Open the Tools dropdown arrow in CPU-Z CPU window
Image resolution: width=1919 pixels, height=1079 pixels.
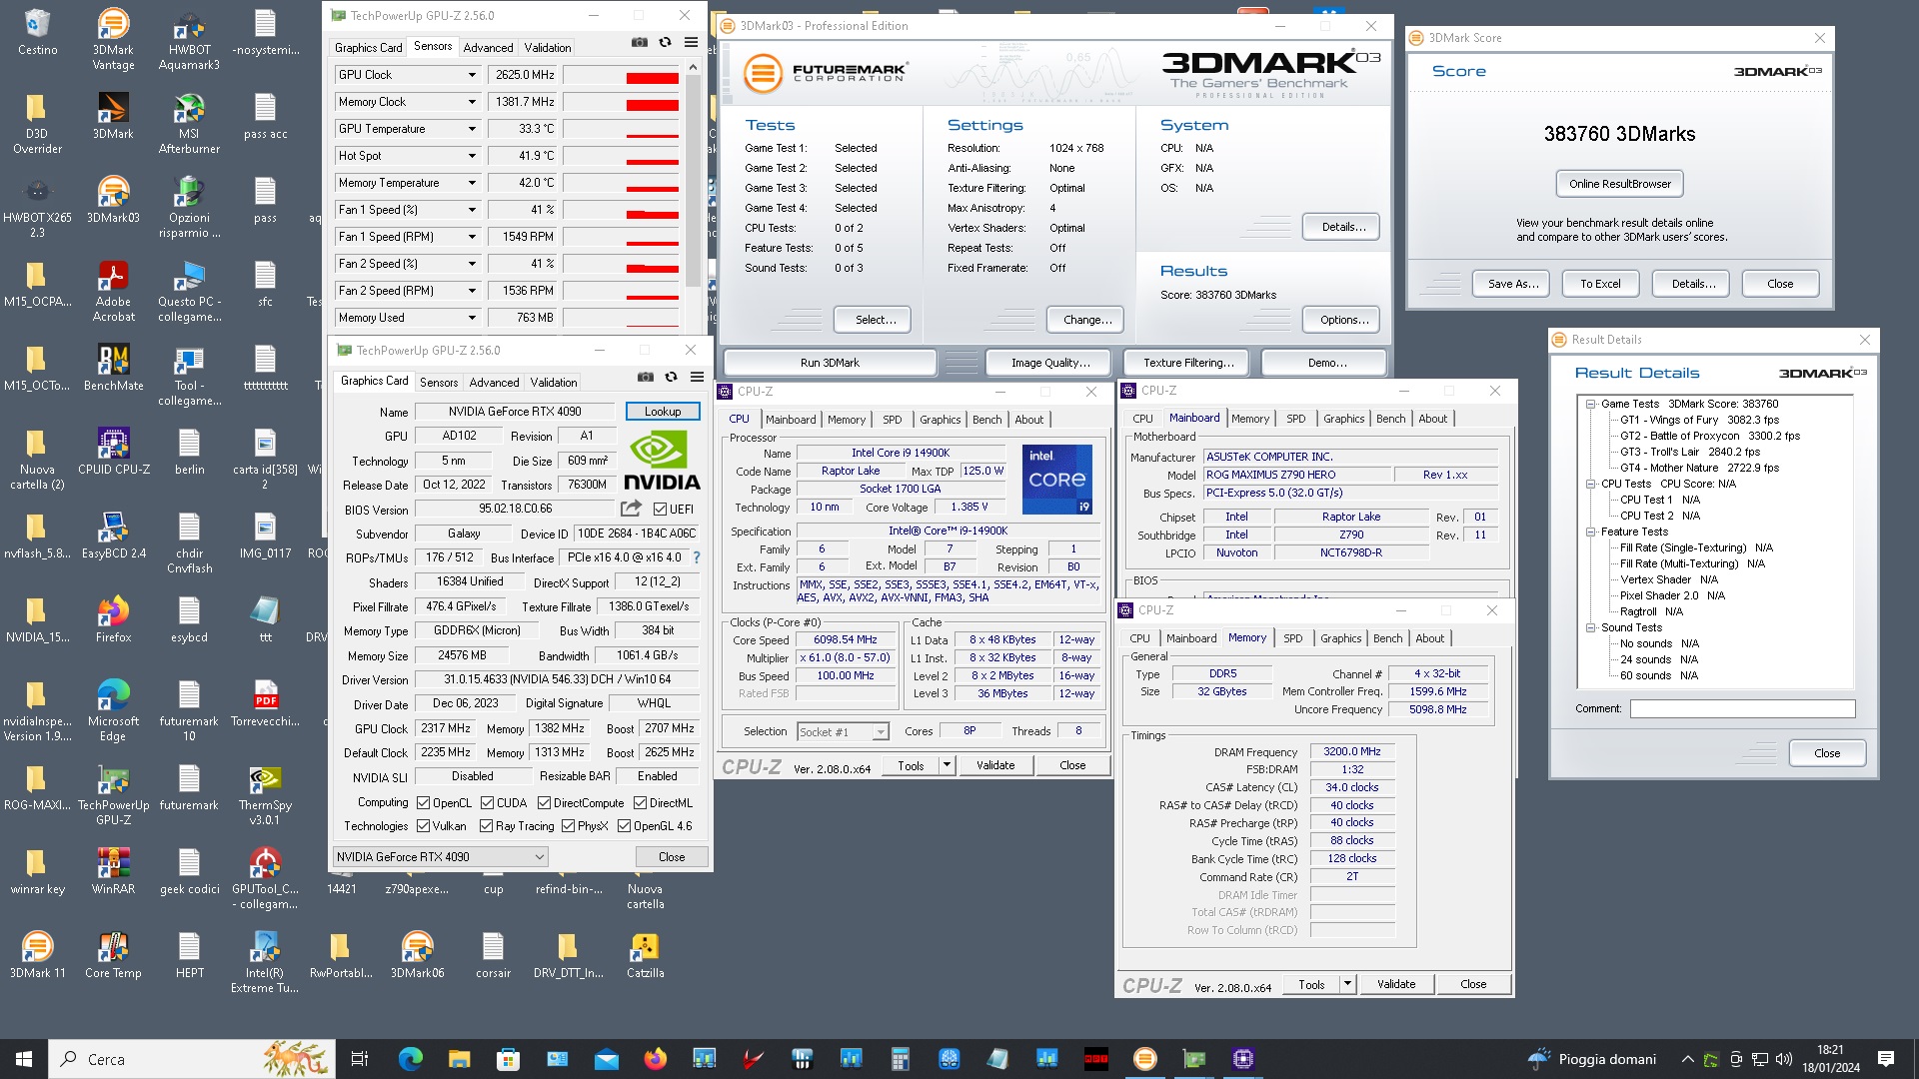tap(947, 766)
